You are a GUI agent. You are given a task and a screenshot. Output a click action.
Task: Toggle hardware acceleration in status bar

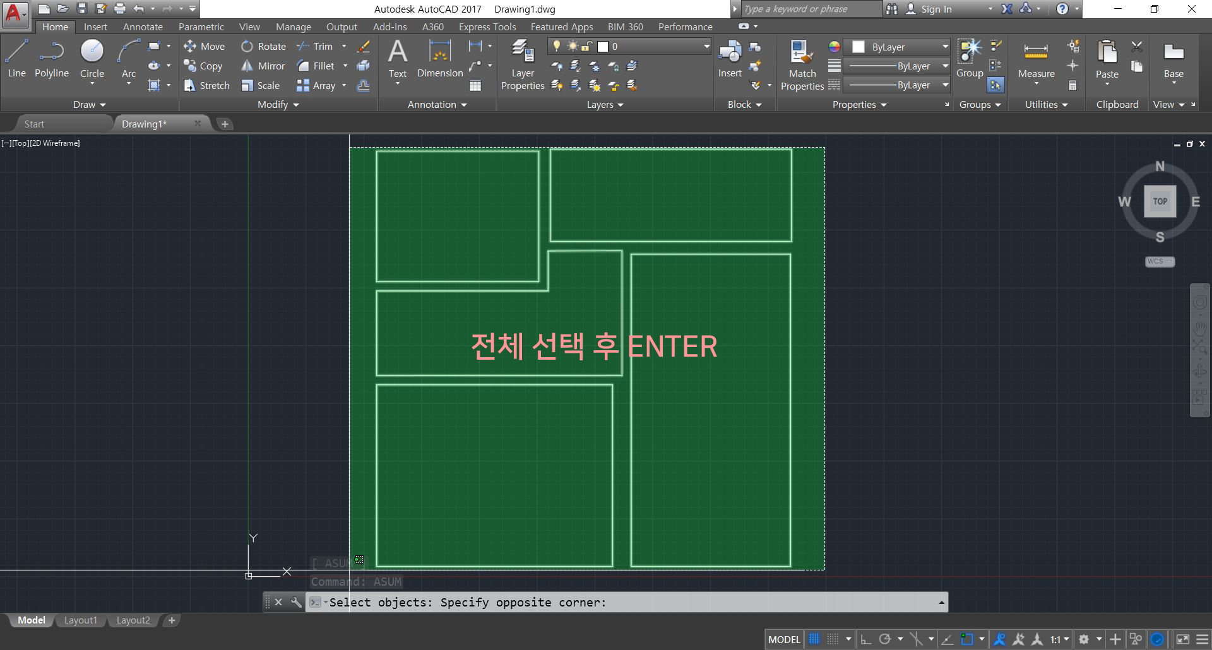1157,639
